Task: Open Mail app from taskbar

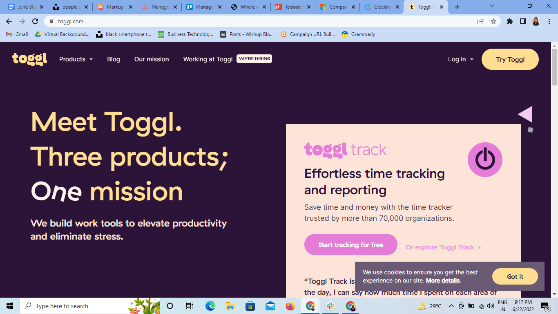Action: 270,306
